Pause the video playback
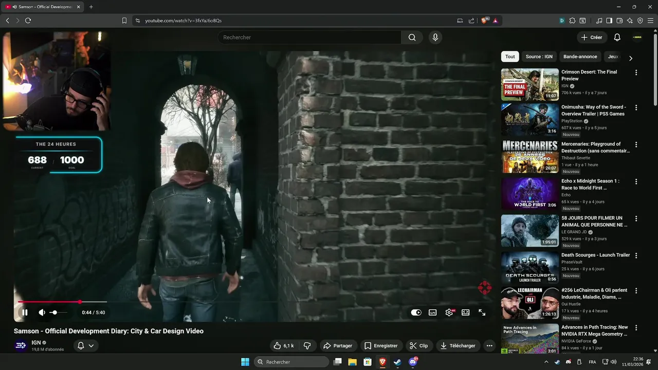Image resolution: width=658 pixels, height=370 pixels. point(25,312)
